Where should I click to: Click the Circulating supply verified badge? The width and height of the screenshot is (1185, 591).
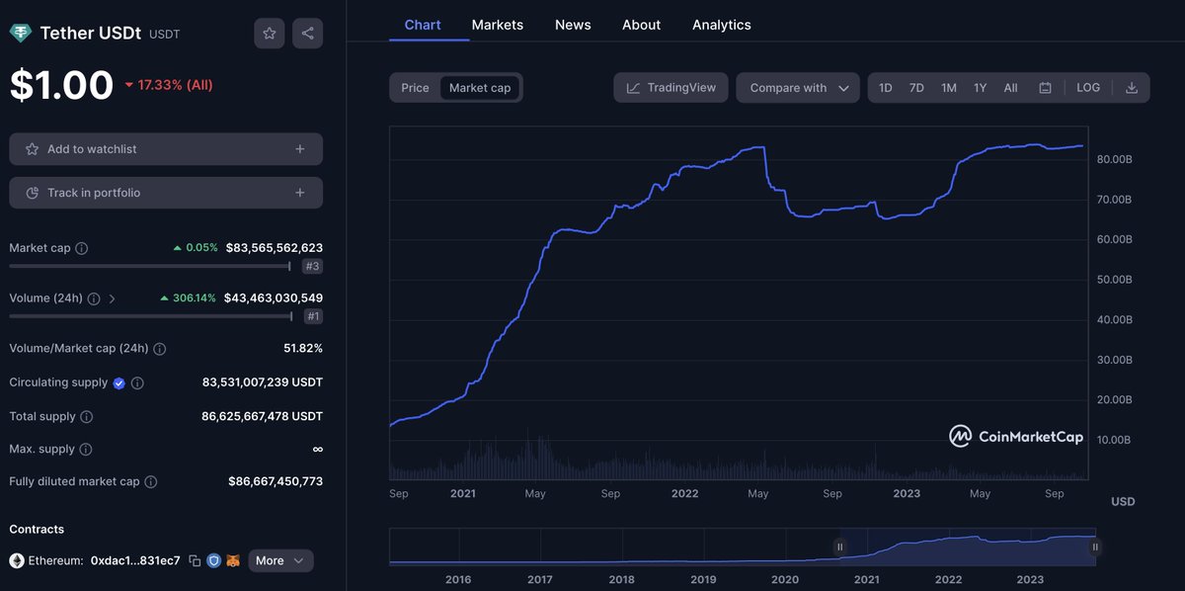coord(119,382)
